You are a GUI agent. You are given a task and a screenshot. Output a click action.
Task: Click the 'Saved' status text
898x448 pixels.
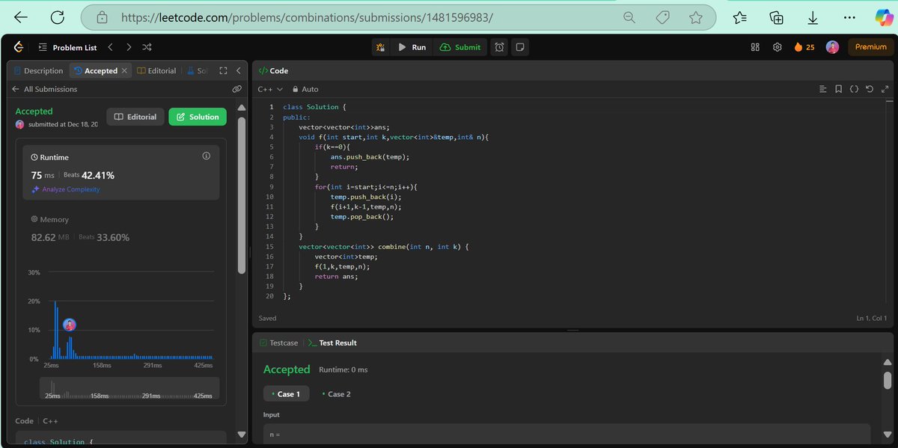click(x=267, y=318)
